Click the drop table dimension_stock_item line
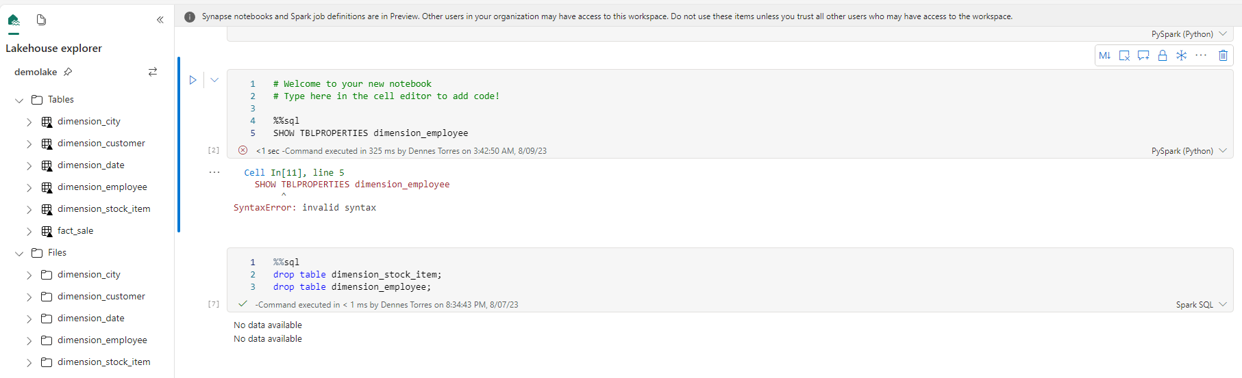 click(358, 275)
